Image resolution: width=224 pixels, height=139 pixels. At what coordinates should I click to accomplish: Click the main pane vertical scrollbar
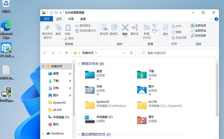click(217, 90)
